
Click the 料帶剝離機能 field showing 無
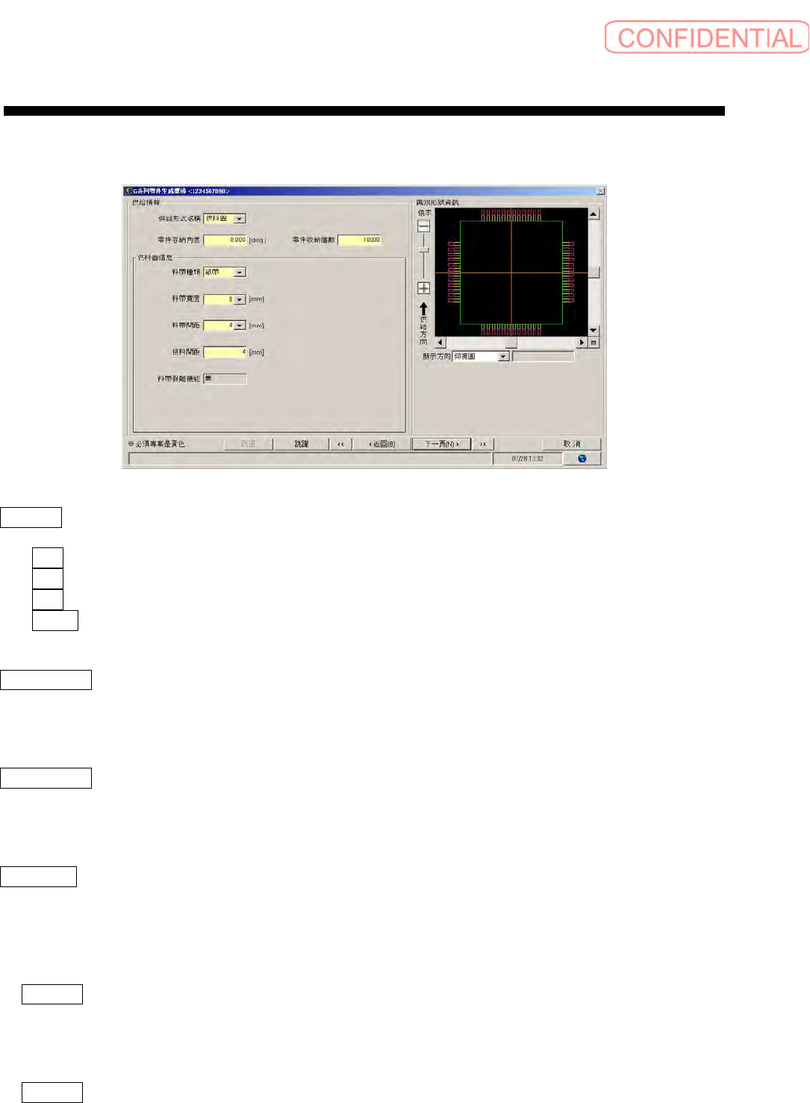pyautogui.click(x=225, y=379)
